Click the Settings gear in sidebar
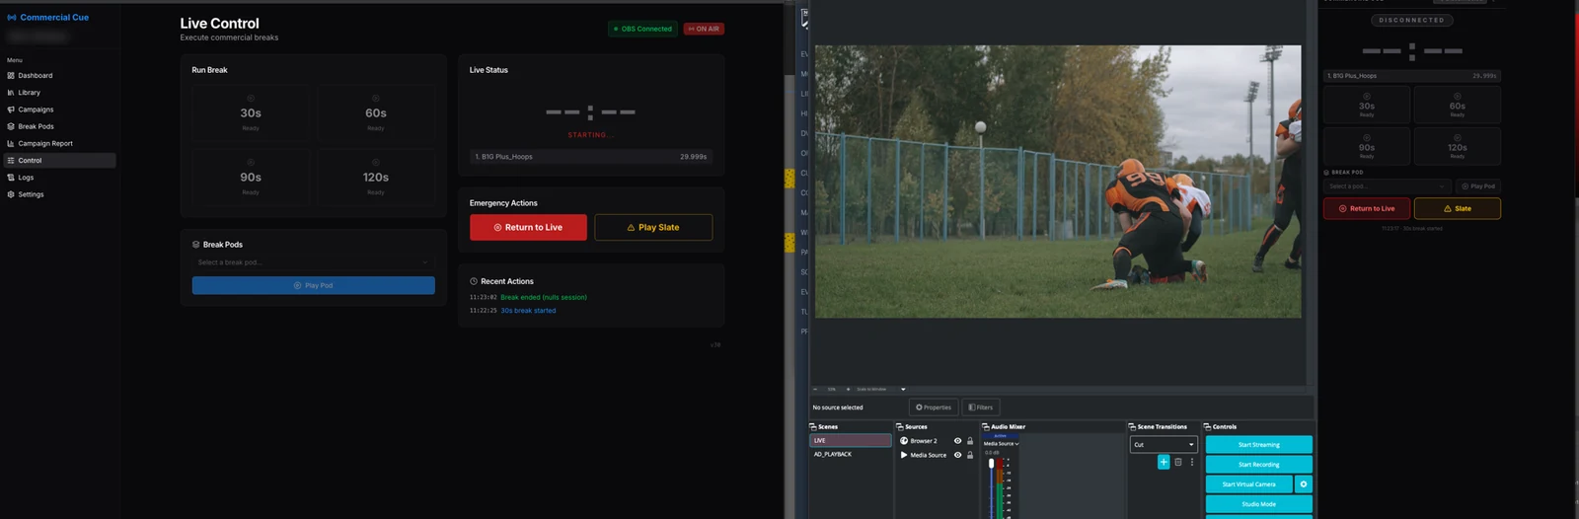The width and height of the screenshot is (1579, 519). (x=11, y=194)
